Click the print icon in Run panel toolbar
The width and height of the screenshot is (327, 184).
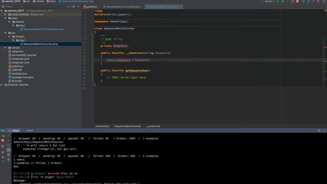click(8, 155)
